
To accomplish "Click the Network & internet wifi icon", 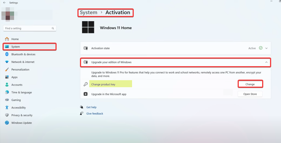I will (7, 62).
